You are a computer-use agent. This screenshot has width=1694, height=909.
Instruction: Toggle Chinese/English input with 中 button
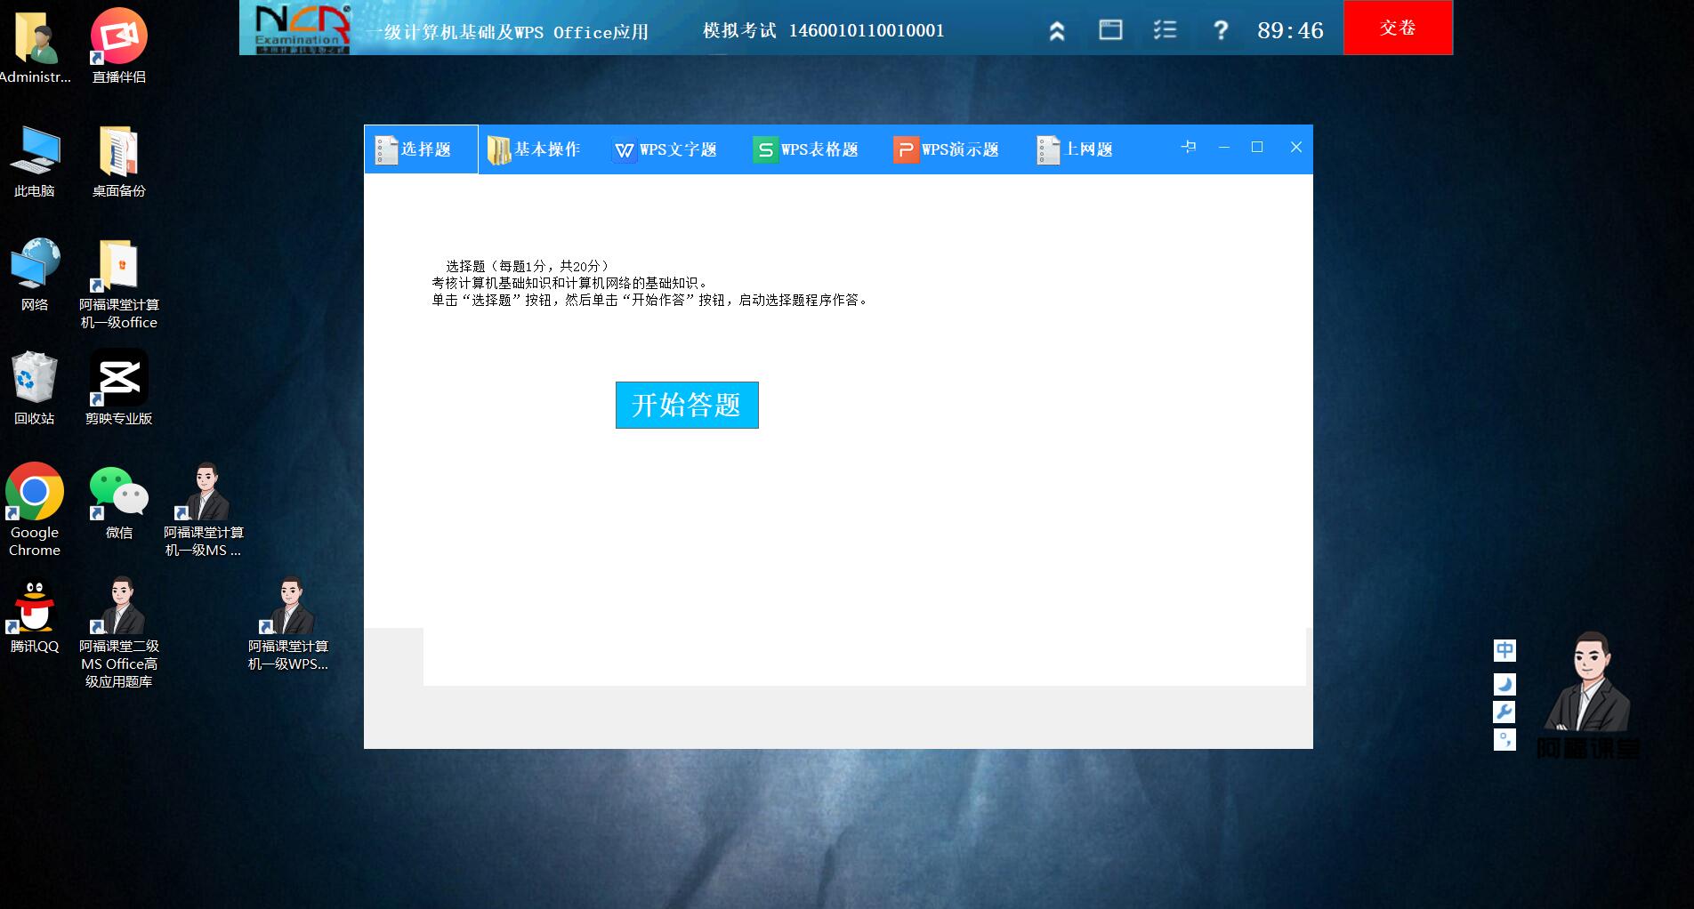click(1503, 650)
